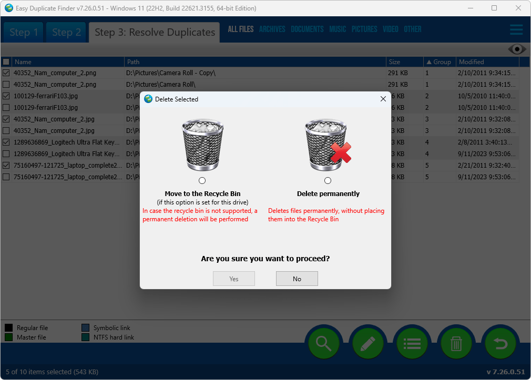Click the Easy Duplicate Finder logo icon
The width and height of the screenshot is (531, 380).
10,8
